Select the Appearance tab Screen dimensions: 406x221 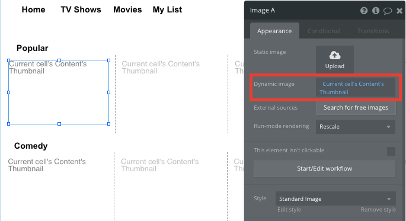click(274, 31)
